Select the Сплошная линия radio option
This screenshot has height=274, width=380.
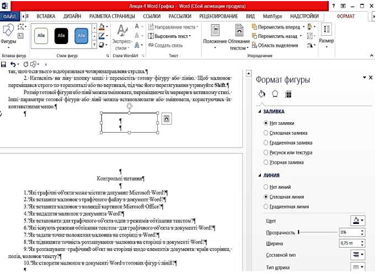266,196
